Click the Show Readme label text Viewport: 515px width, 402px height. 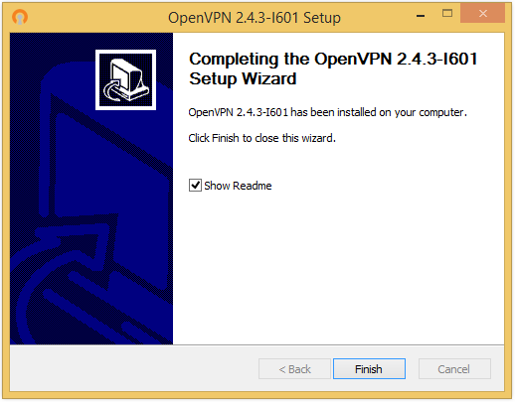pos(238,186)
